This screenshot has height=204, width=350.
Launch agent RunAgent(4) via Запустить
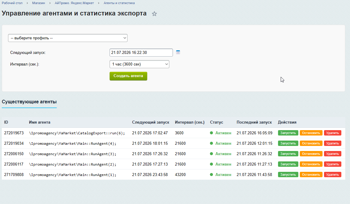[288, 144]
